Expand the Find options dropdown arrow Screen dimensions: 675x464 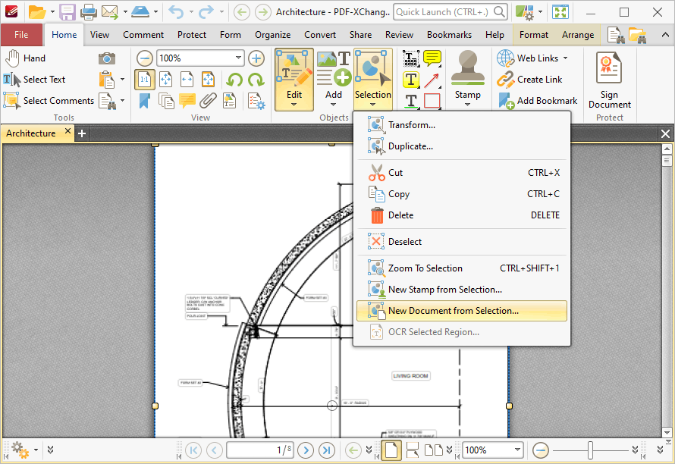click(123, 101)
